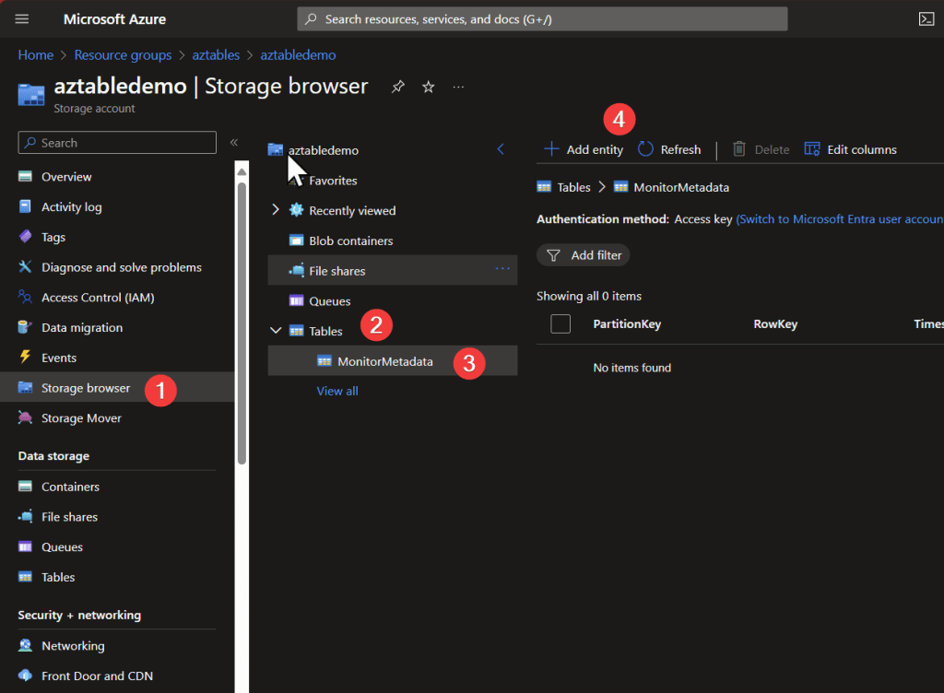This screenshot has height=693, width=944.
Task: Click the Refresh icon in toolbar
Action: (646, 149)
